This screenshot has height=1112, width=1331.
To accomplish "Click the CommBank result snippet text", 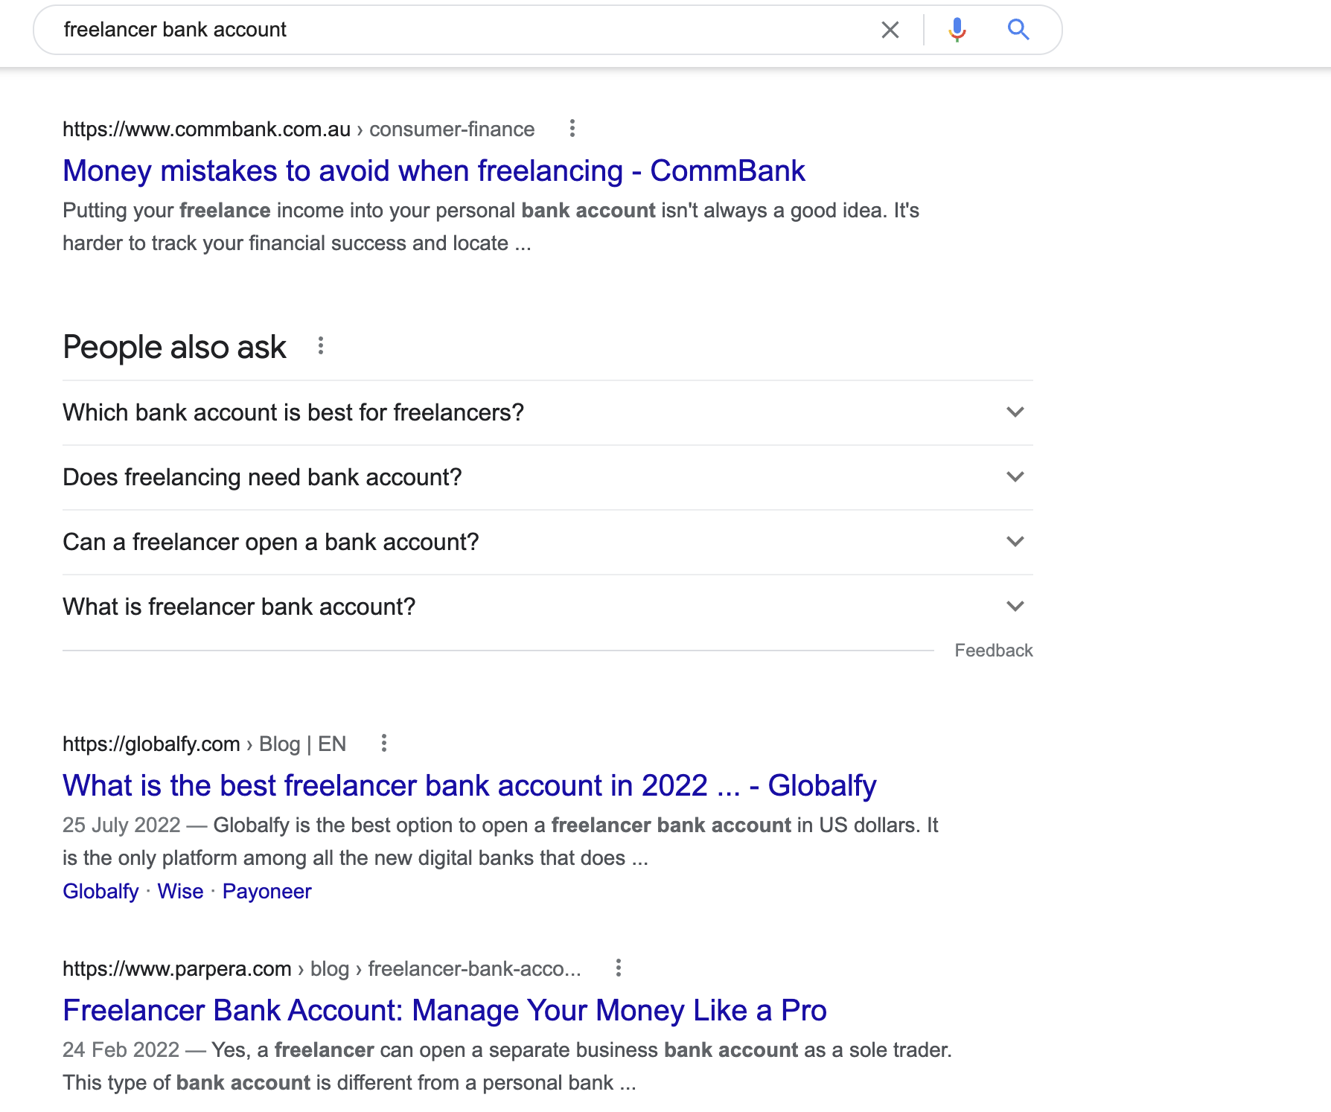I will pos(491,226).
